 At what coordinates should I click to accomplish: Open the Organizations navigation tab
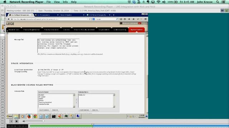[104, 30]
